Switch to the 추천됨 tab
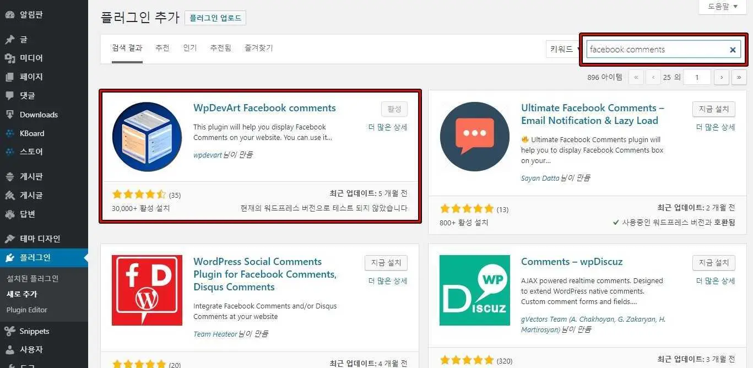Screen dimensions: 753x368 click(221, 48)
